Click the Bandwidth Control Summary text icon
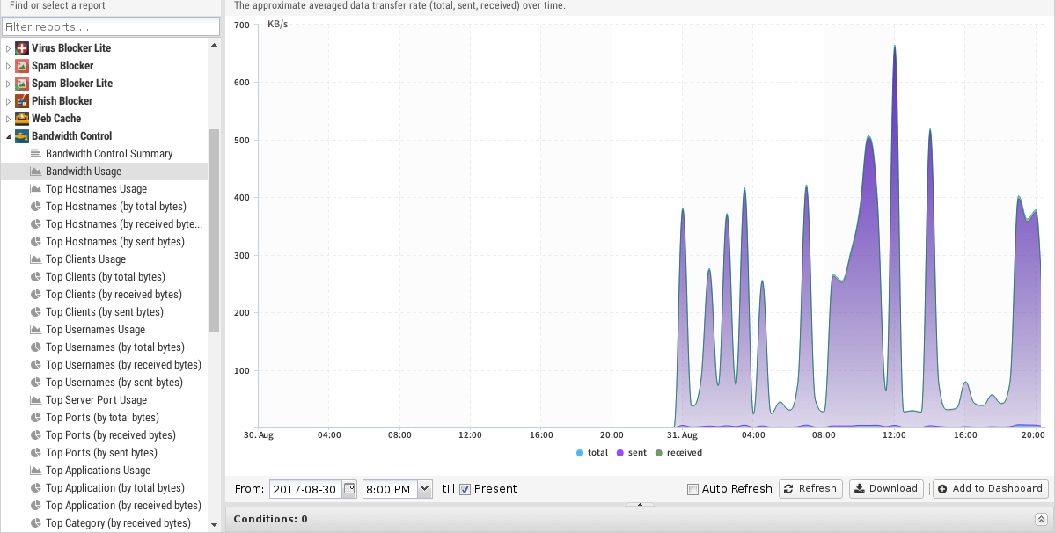Screen dimensions: 1055x533 36,154
